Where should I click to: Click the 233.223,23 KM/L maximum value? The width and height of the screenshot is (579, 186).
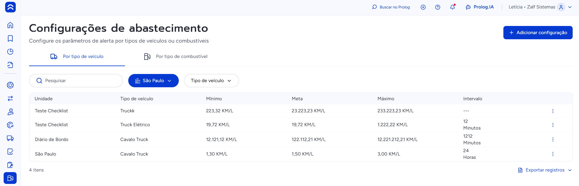(x=395, y=111)
